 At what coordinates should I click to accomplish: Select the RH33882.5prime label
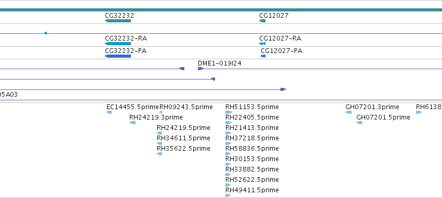(252, 169)
